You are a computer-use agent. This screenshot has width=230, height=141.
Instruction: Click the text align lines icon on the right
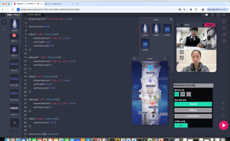coord(224,103)
